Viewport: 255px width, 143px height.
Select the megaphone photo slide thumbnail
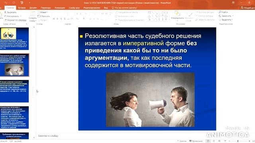(14, 65)
